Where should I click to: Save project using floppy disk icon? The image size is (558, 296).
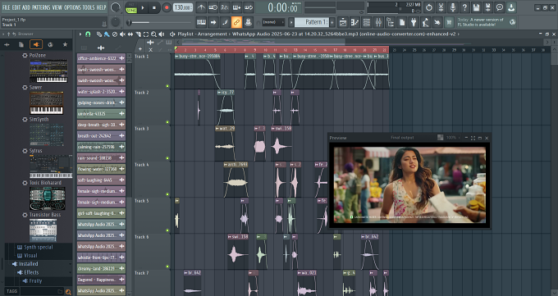tap(476, 7)
